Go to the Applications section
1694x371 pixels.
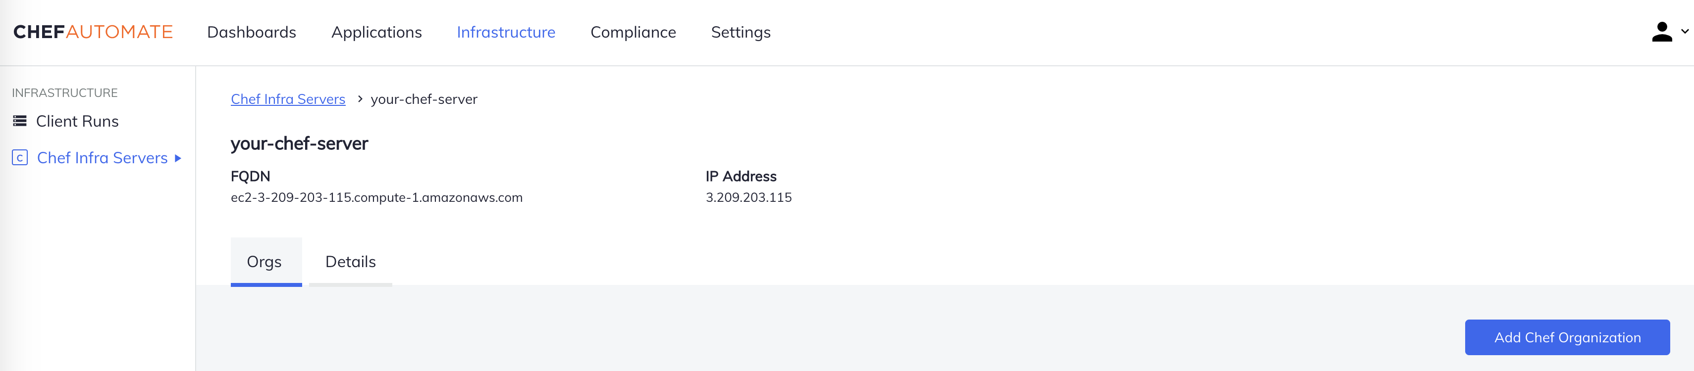pyautogui.click(x=376, y=32)
